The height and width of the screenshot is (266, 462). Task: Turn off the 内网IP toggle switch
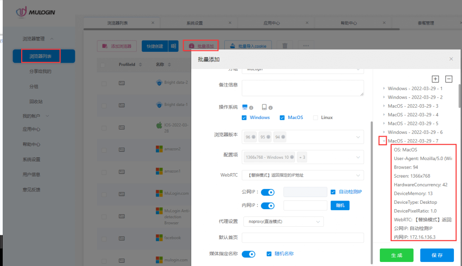(268, 206)
